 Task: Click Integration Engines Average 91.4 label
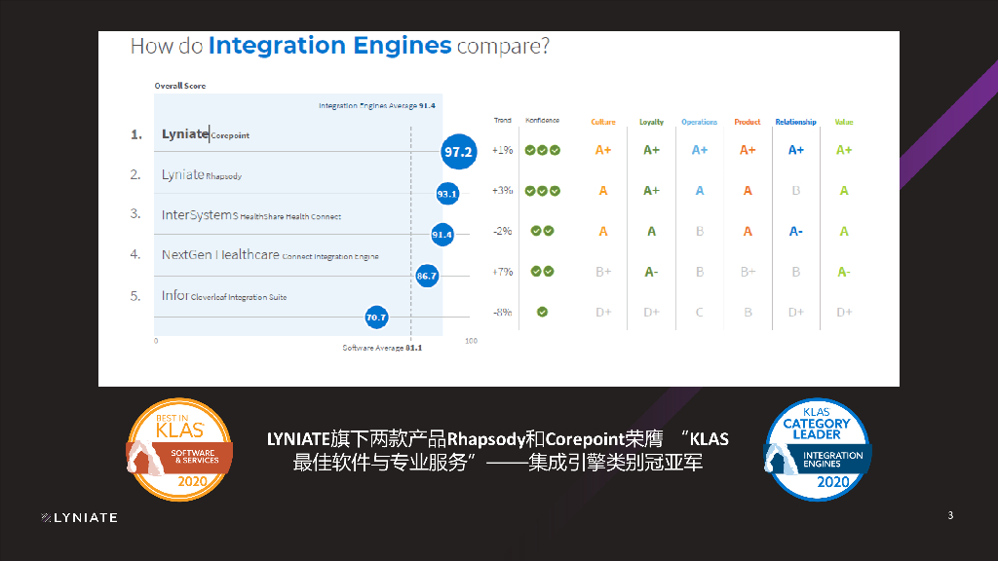[x=377, y=105]
